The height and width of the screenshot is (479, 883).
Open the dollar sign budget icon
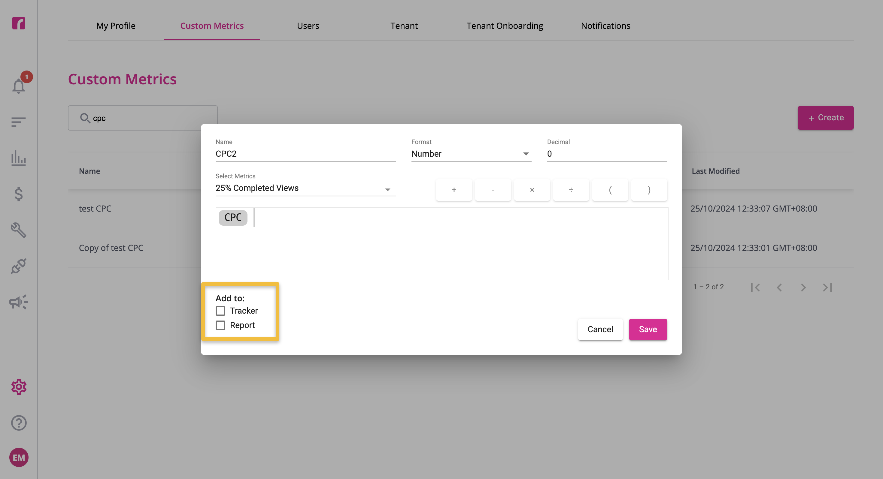[x=19, y=194]
